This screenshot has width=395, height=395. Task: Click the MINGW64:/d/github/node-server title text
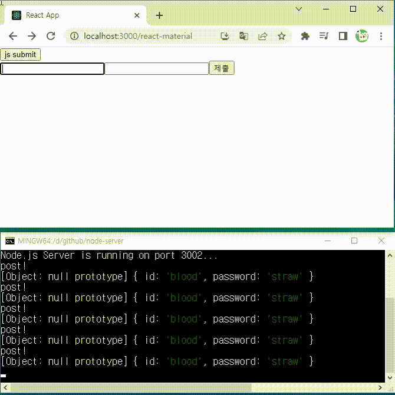[71, 241]
